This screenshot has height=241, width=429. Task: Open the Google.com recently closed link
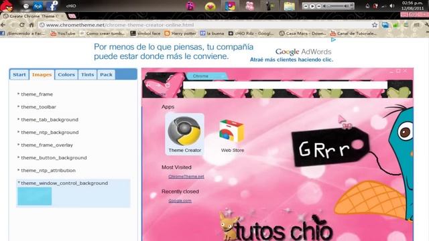pos(180,201)
